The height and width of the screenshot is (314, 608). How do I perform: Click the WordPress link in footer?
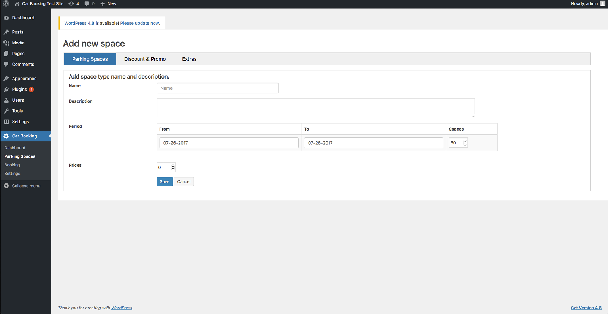coord(122,308)
